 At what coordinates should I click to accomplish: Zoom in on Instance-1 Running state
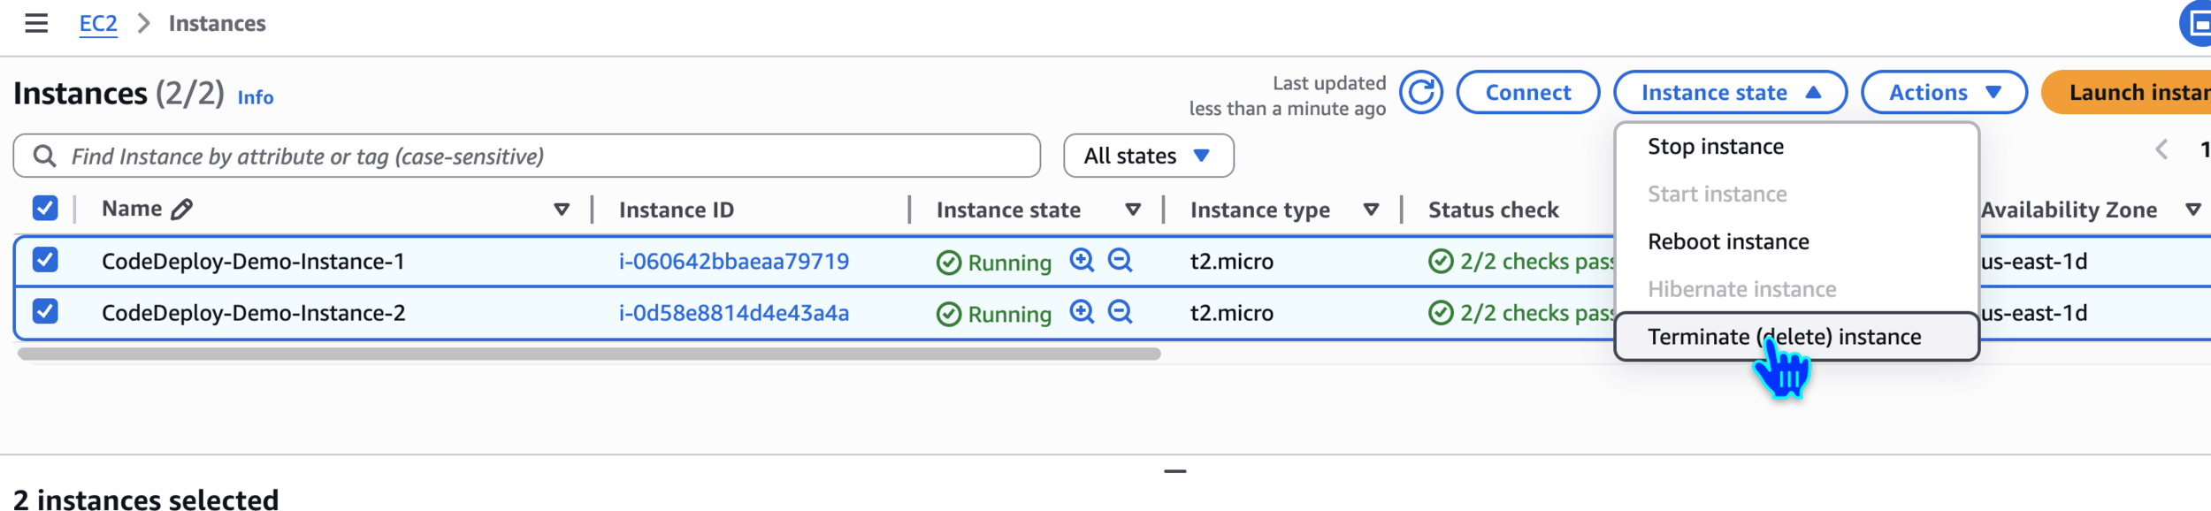click(1082, 260)
